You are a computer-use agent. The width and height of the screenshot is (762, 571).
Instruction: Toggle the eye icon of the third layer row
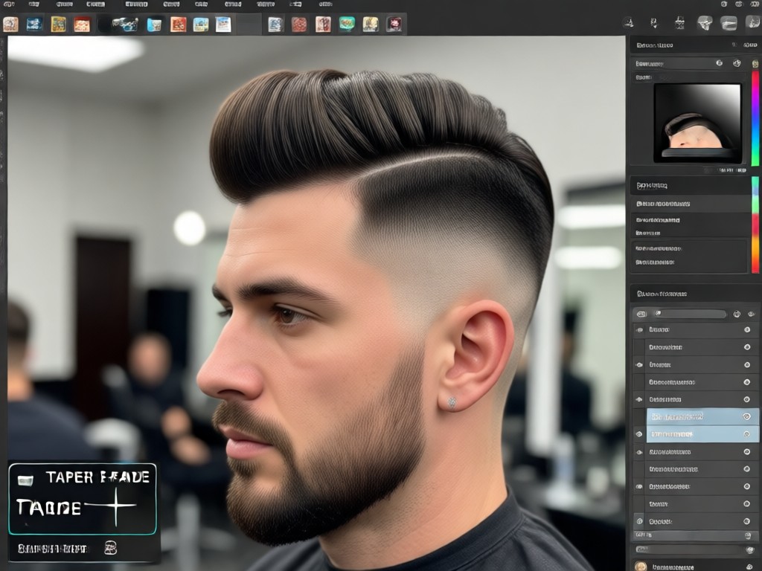coord(639,364)
